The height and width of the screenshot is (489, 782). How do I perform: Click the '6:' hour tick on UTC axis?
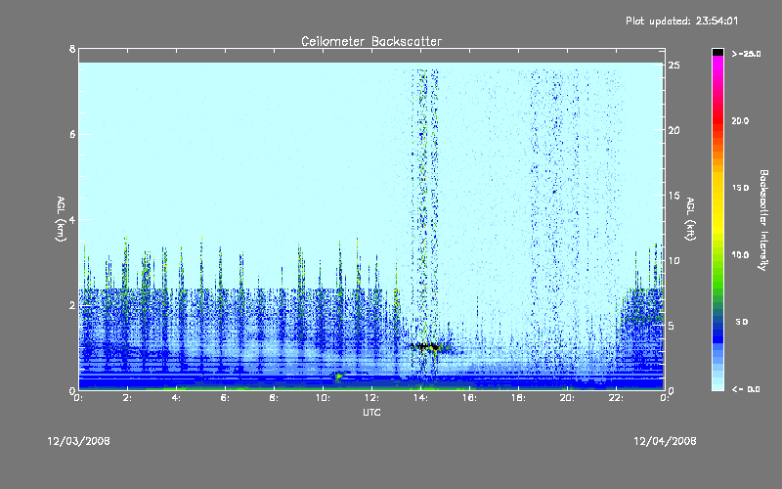pos(226,398)
